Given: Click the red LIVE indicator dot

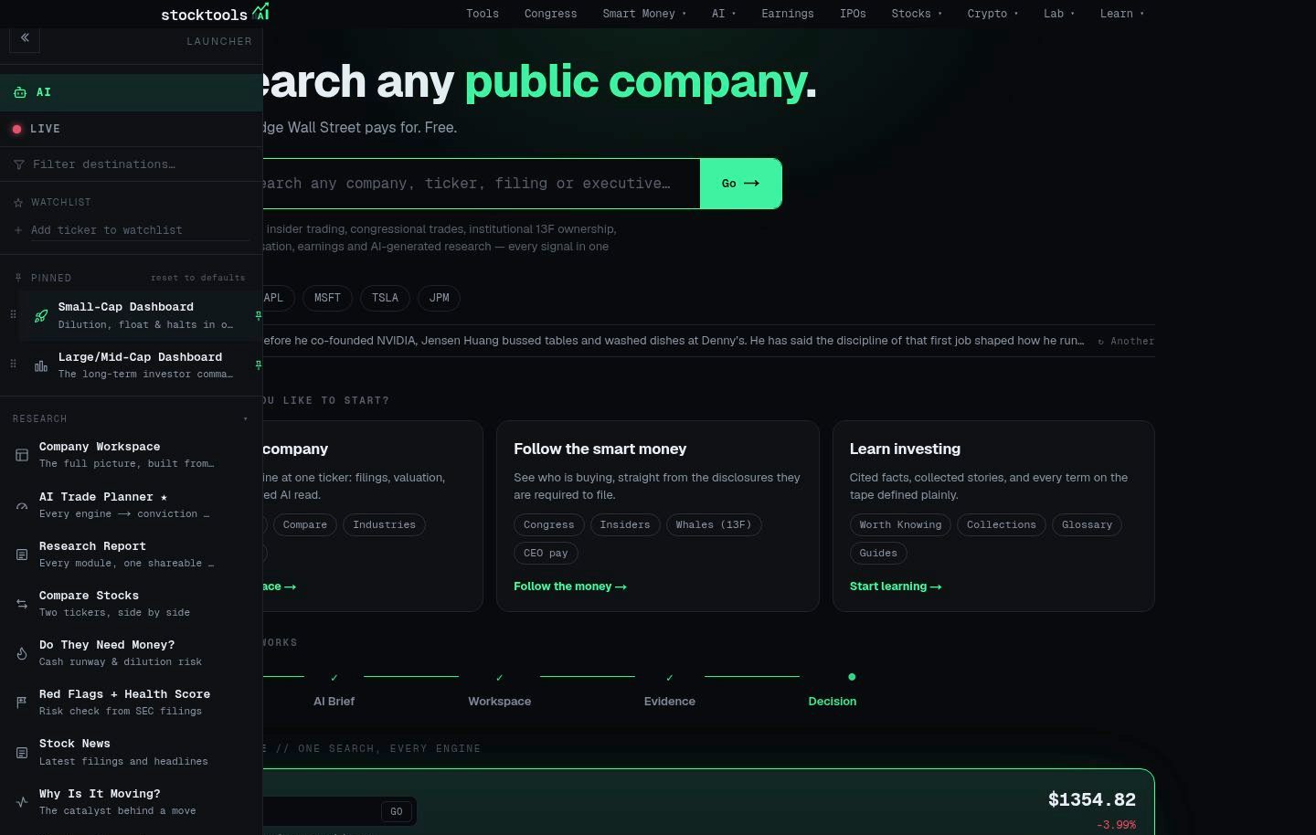Looking at the screenshot, I should click(16, 129).
